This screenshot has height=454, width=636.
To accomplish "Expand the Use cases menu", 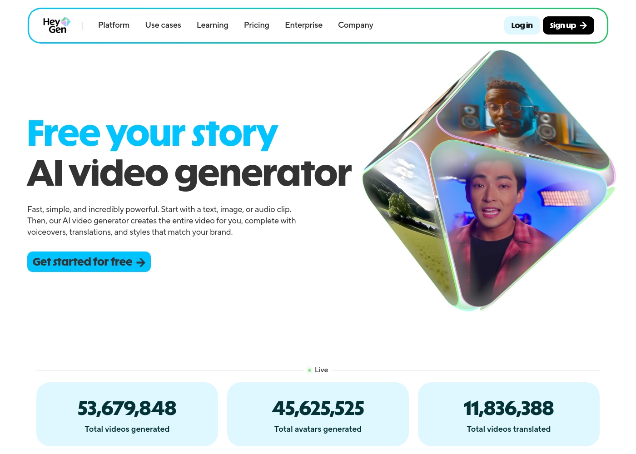I will [163, 25].
